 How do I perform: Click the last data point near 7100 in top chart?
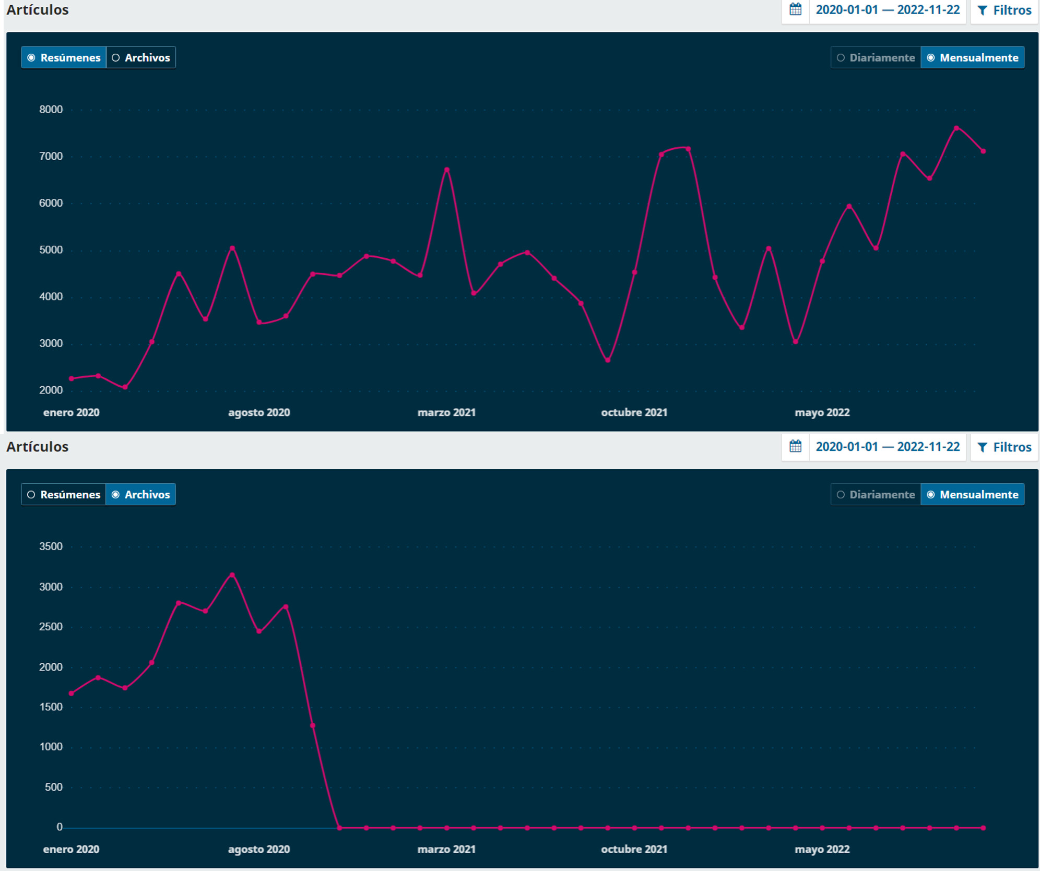pyautogui.click(x=984, y=151)
